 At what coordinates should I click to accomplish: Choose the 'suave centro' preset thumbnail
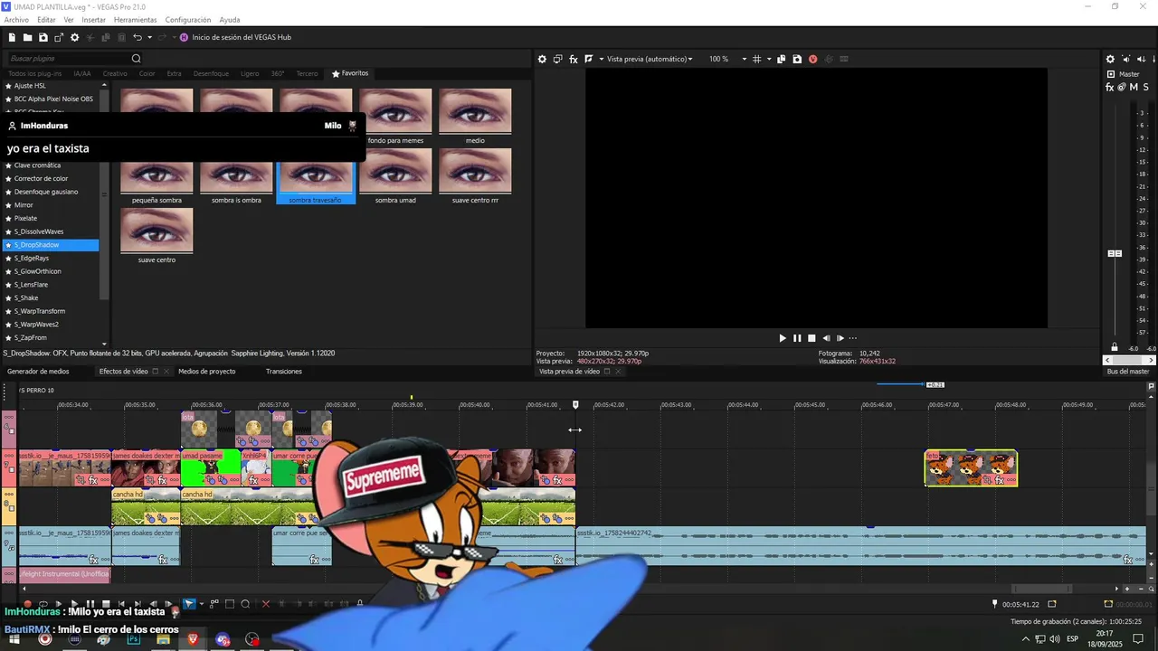tap(157, 236)
